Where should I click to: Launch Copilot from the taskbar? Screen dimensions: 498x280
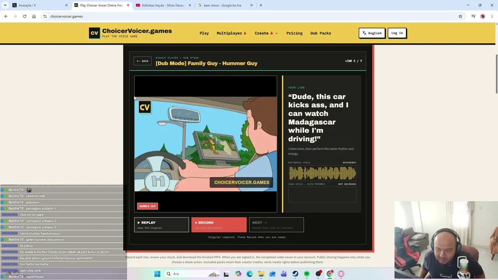[238, 274]
